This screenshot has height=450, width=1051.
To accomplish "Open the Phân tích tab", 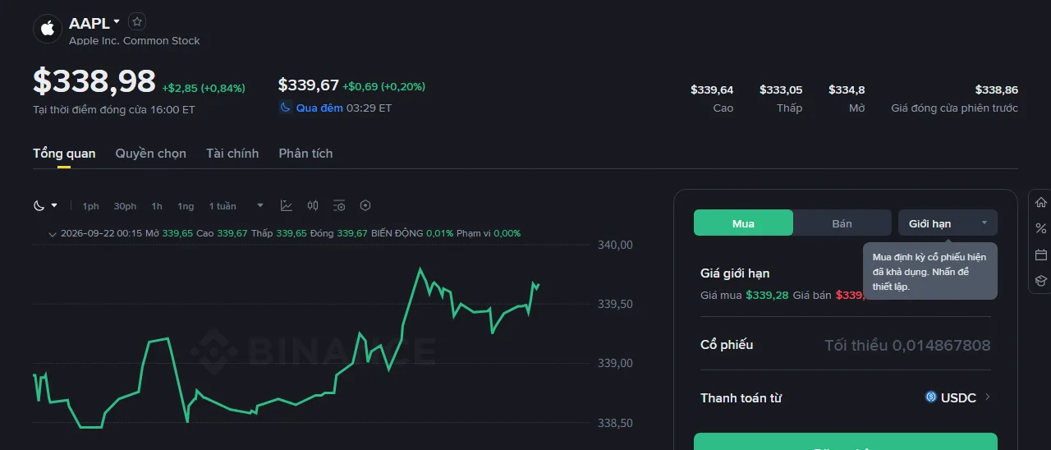I will 305,154.
